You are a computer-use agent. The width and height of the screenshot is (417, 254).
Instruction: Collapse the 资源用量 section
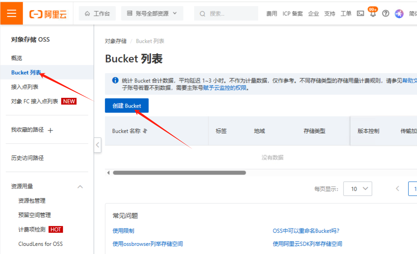tap(80, 187)
